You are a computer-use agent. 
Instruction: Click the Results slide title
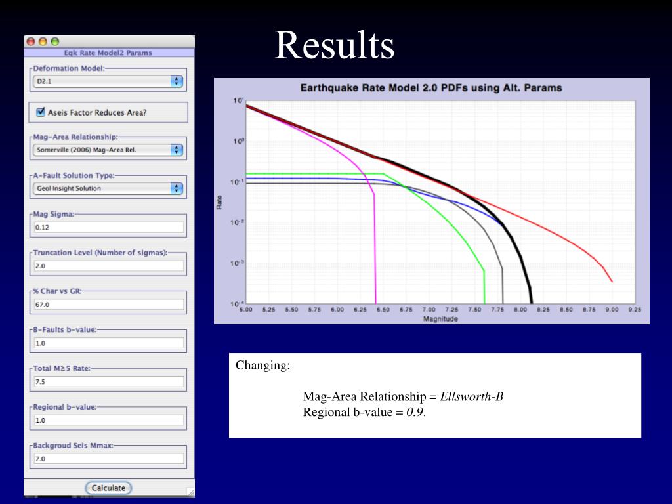coord(334,45)
